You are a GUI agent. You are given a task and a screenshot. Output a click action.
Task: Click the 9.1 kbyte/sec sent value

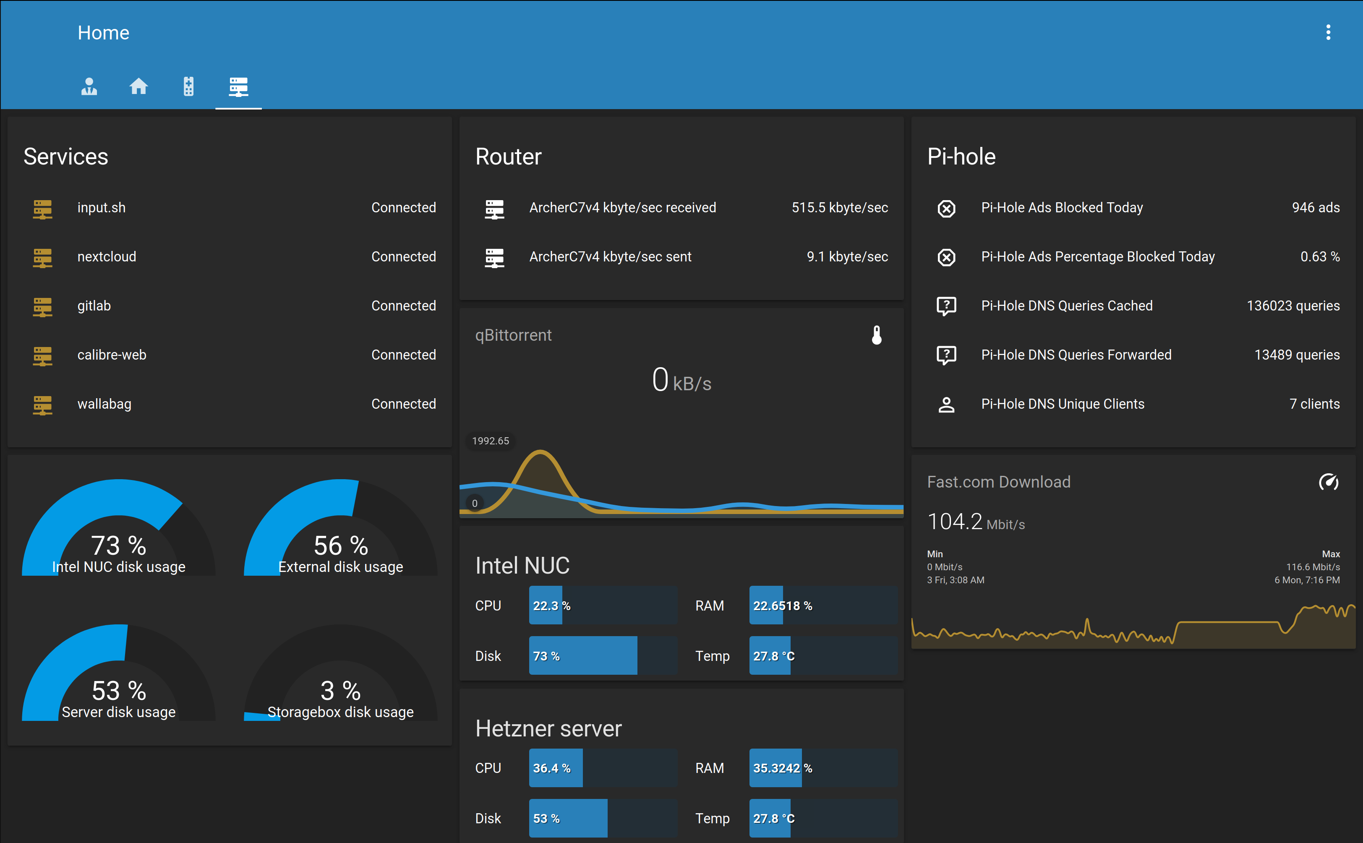click(847, 257)
